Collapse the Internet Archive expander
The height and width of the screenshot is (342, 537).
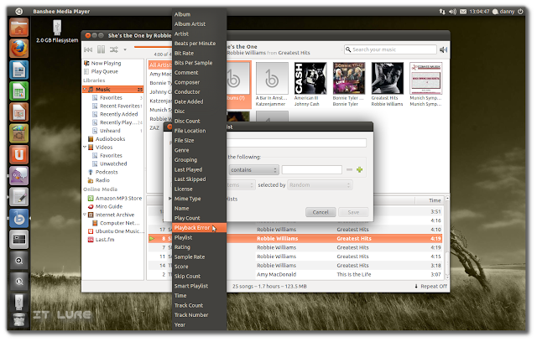click(x=85, y=215)
